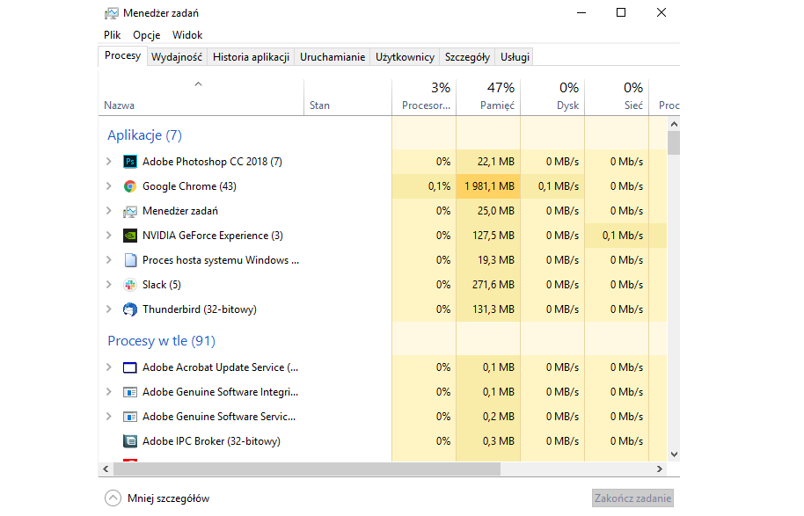Click the Aplikacje (7) group heading
The height and width of the screenshot is (516, 804).
pos(144,135)
